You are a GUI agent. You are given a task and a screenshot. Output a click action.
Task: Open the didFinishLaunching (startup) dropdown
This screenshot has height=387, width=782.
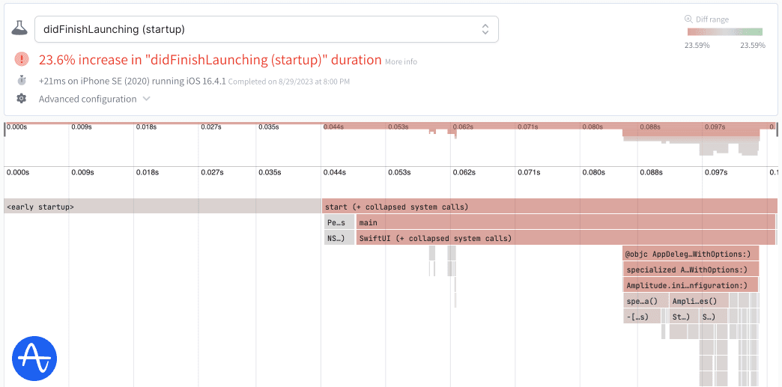(266, 29)
